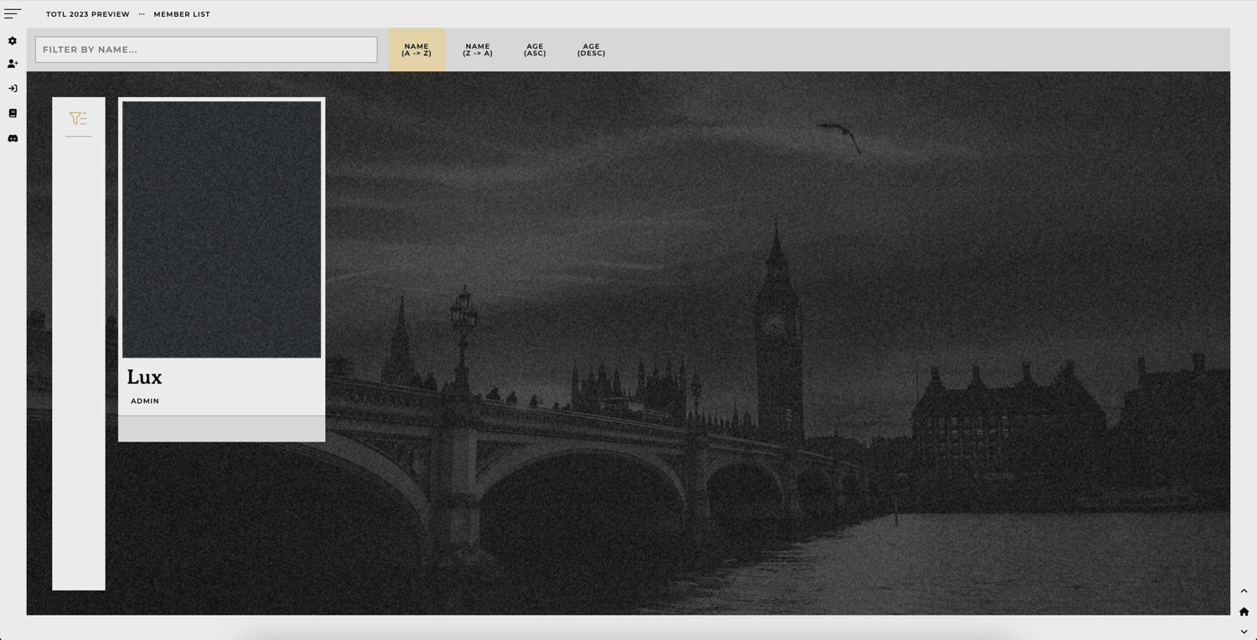The image size is (1257, 640).
Task: Go home using the house icon
Action: pos(1244,612)
